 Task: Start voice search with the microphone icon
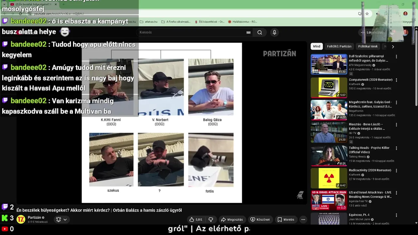tap(274, 32)
